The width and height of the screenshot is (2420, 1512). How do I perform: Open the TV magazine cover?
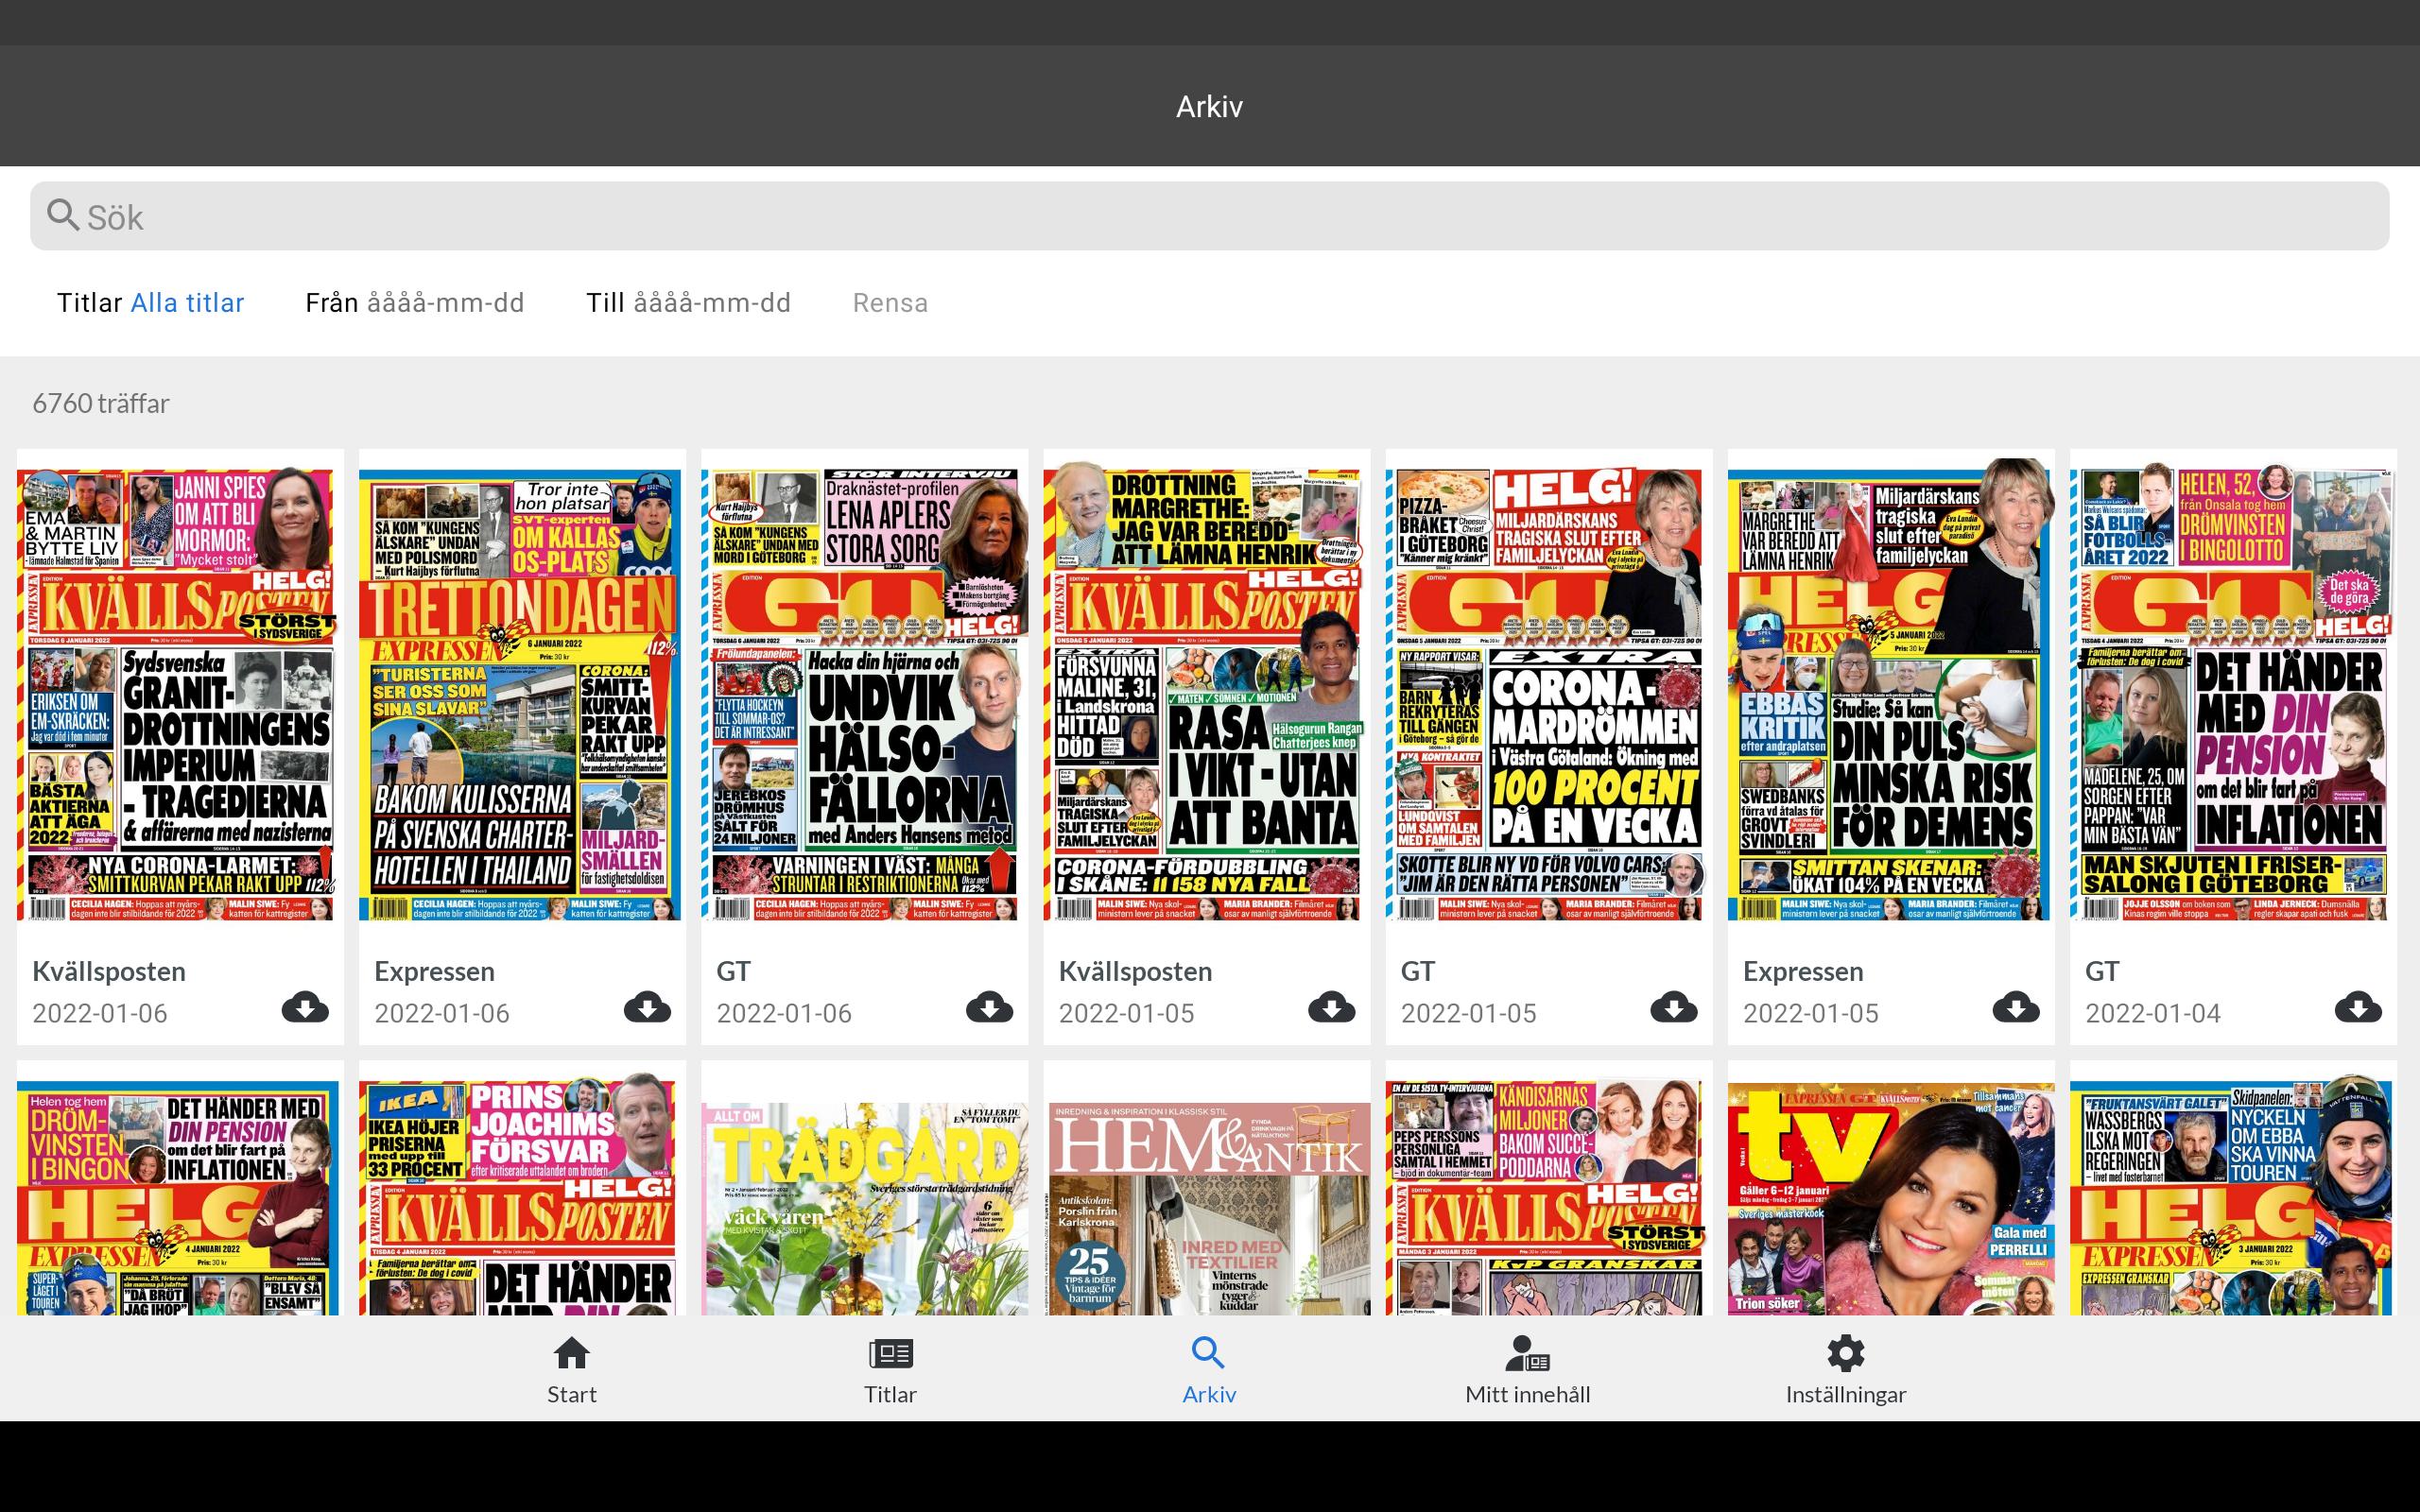1891,1198
